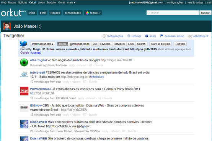
Task: Open comunidades navigation button
Action: coord(73,13)
